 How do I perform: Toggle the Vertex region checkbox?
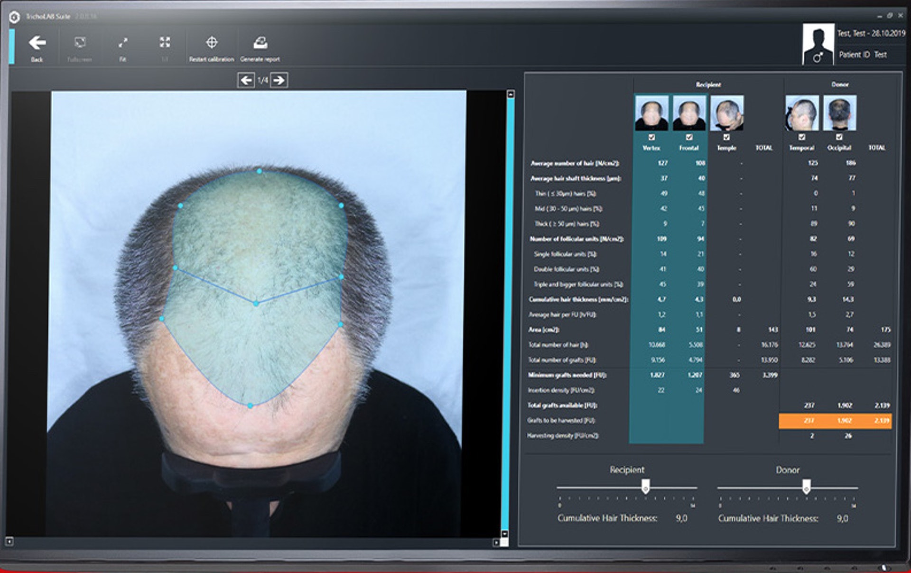click(651, 137)
